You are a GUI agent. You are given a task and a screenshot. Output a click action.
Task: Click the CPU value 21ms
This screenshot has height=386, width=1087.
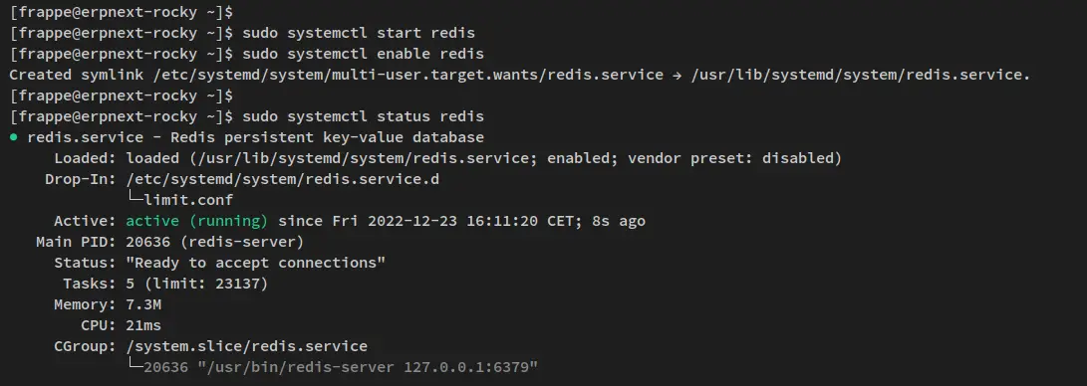(x=143, y=325)
